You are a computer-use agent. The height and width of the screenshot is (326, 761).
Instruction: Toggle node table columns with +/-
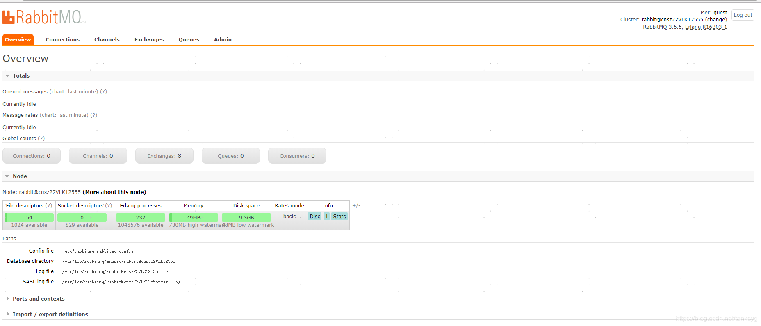click(x=356, y=206)
